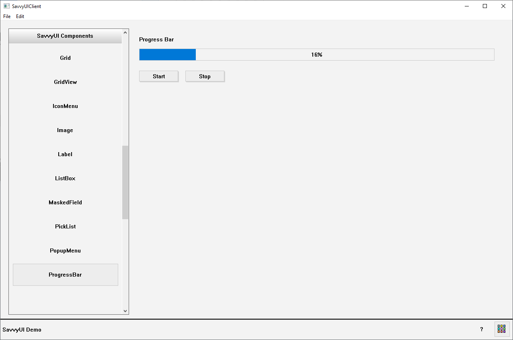Open the Edit menu
Screen dimensions: 513x340
pos(20,16)
